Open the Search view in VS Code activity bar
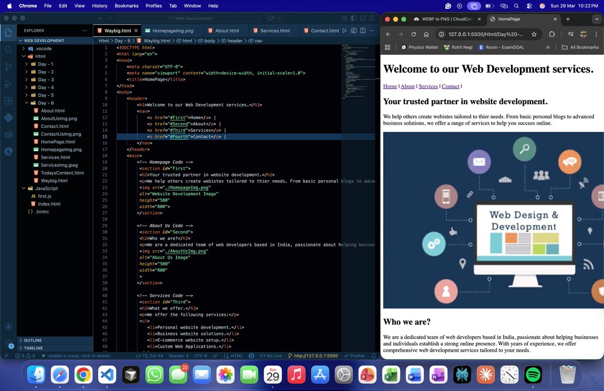Viewport: 604px width, 391px height. tap(8, 50)
